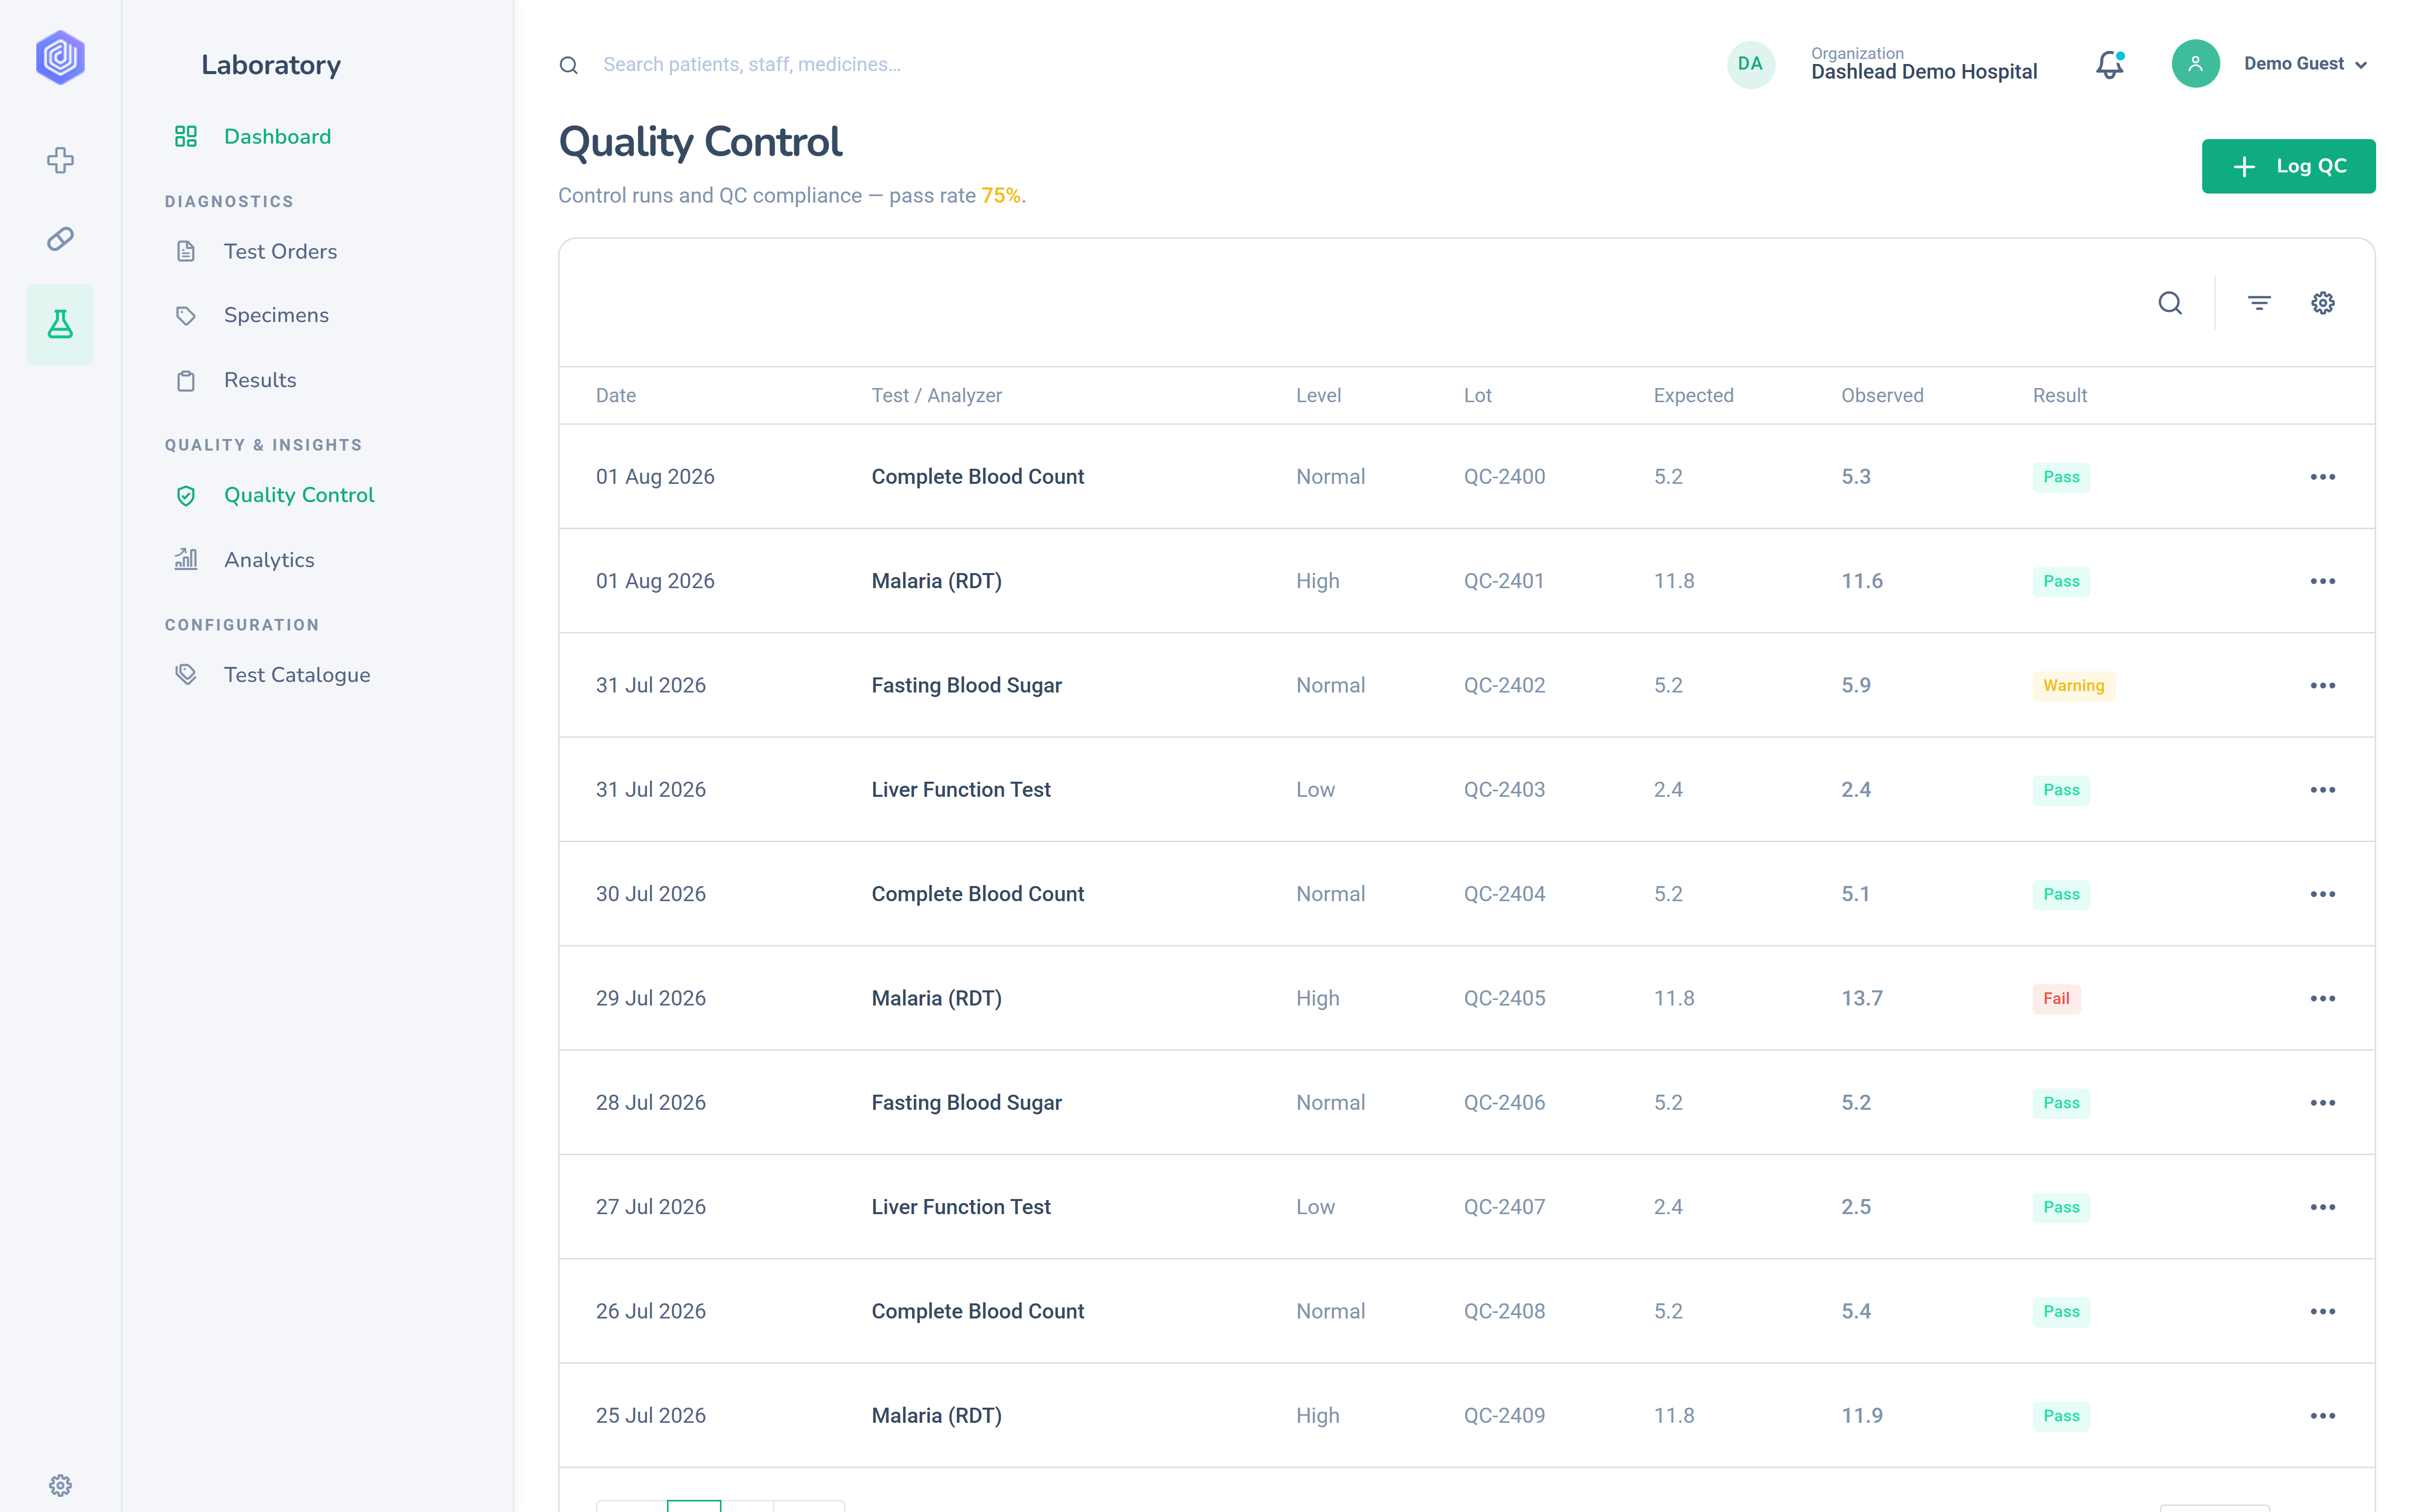This screenshot has height=1512, width=2420.
Task: Open row actions for QC-2405
Action: pos(2323,998)
